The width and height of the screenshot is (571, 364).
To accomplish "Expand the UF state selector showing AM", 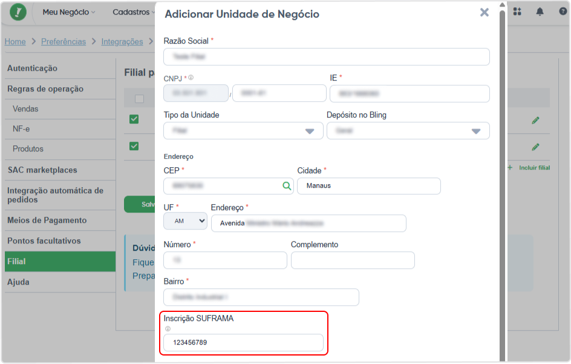I will click(185, 221).
